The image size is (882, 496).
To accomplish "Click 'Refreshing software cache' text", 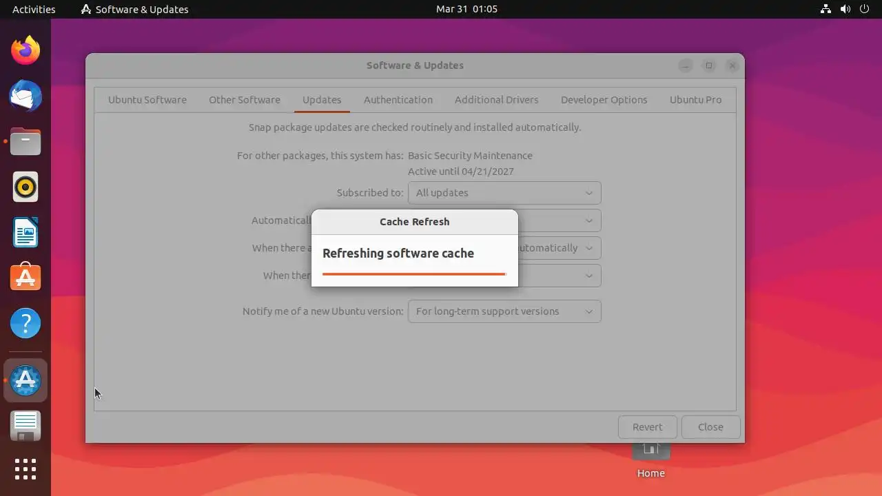I will (x=398, y=254).
